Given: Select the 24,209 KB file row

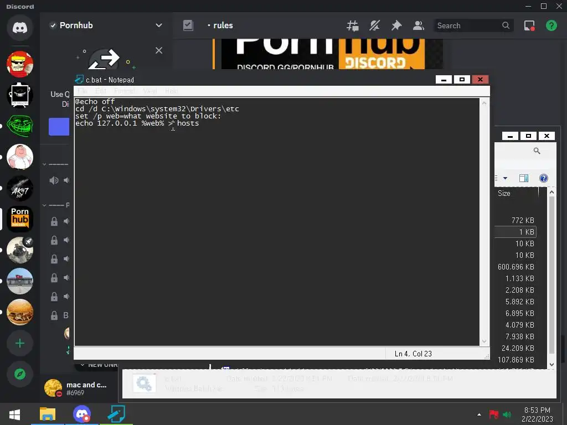Looking at the screenshot, I should (x=516, y=348).
